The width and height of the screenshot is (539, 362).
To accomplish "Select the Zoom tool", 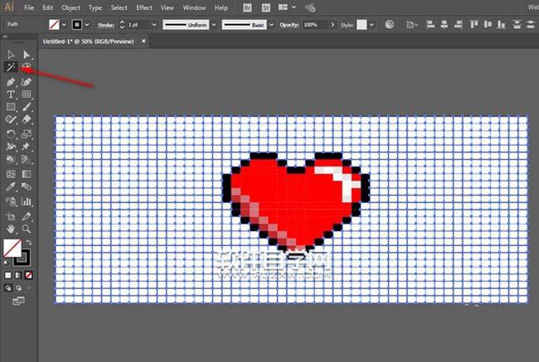I will (x=27, y=229).
